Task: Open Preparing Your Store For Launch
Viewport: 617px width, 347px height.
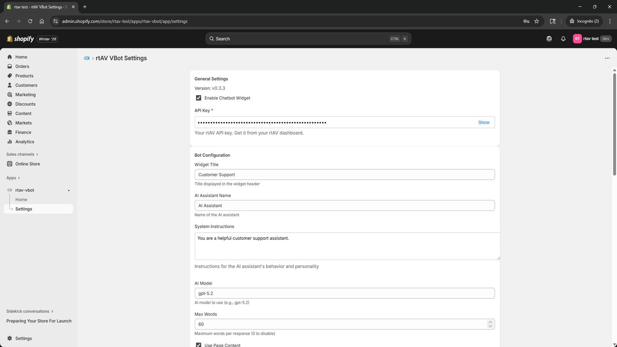Action: (39, 321)
